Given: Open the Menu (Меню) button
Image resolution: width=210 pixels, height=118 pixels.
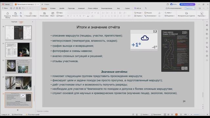Looking at the screenshot, I should pyautogui.click(x=5, y=8).
